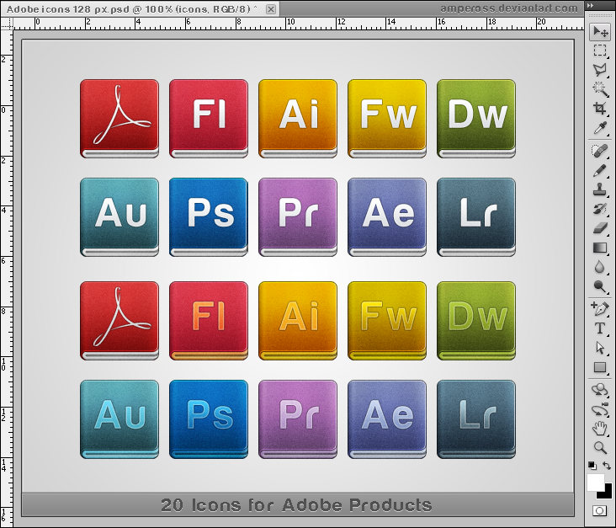Click the white-lettered Fw Fireworks icon
616x528 pixels.
point(387,119)
